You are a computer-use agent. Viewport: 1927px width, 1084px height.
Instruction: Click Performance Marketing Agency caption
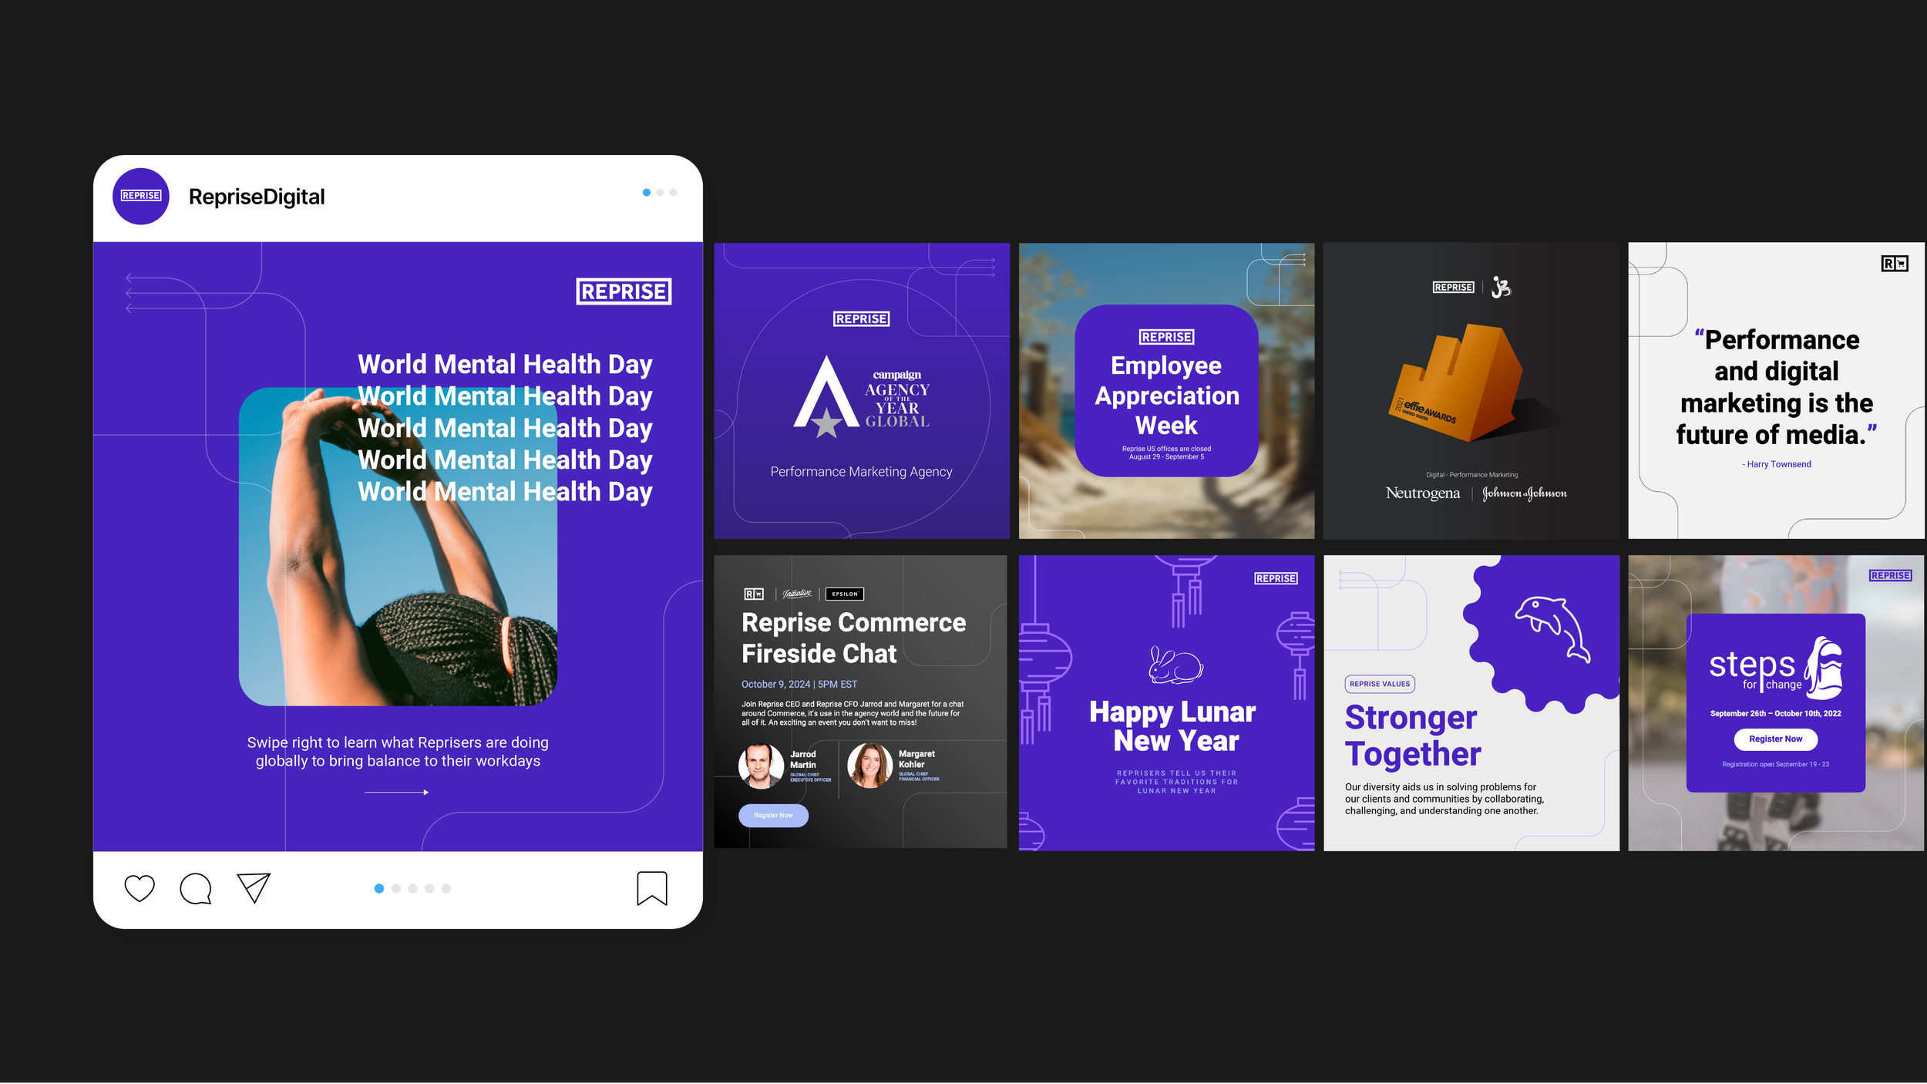(861, 472)
